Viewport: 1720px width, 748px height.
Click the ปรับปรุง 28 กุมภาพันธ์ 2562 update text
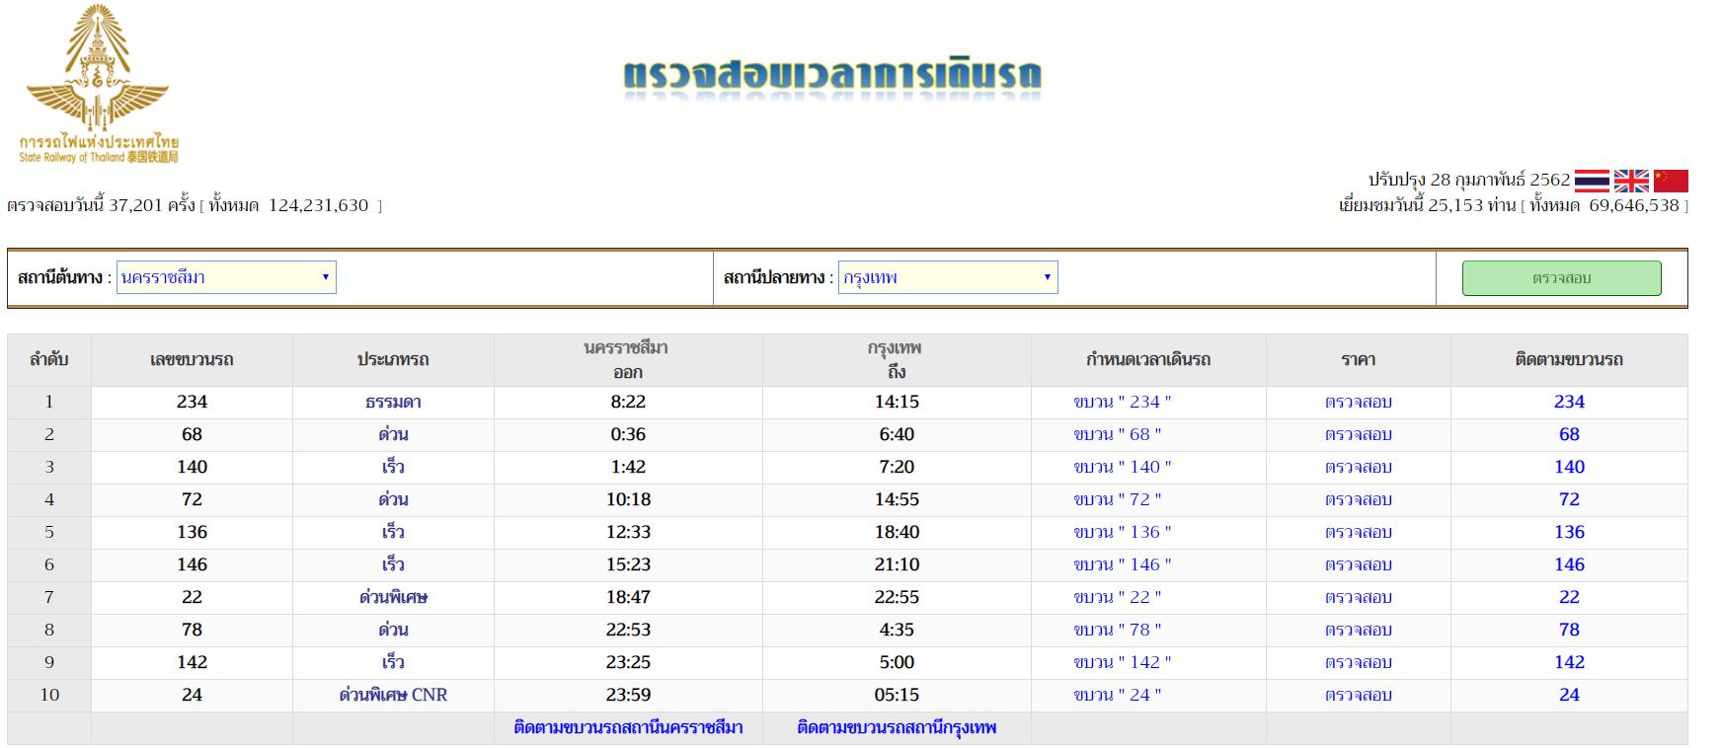click(x=1468, y=180)
